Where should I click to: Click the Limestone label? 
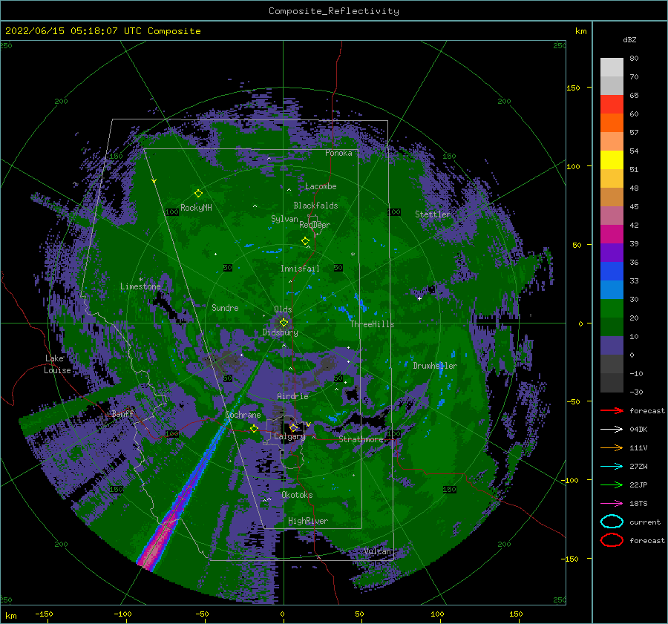pos(140,286)
